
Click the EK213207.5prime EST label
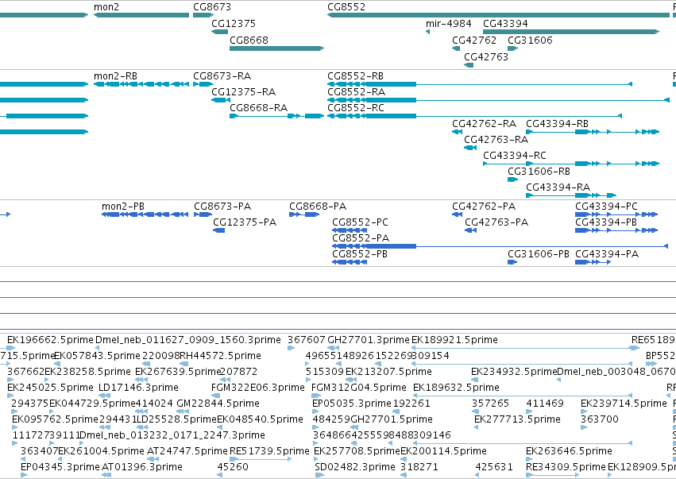(388, 372)
